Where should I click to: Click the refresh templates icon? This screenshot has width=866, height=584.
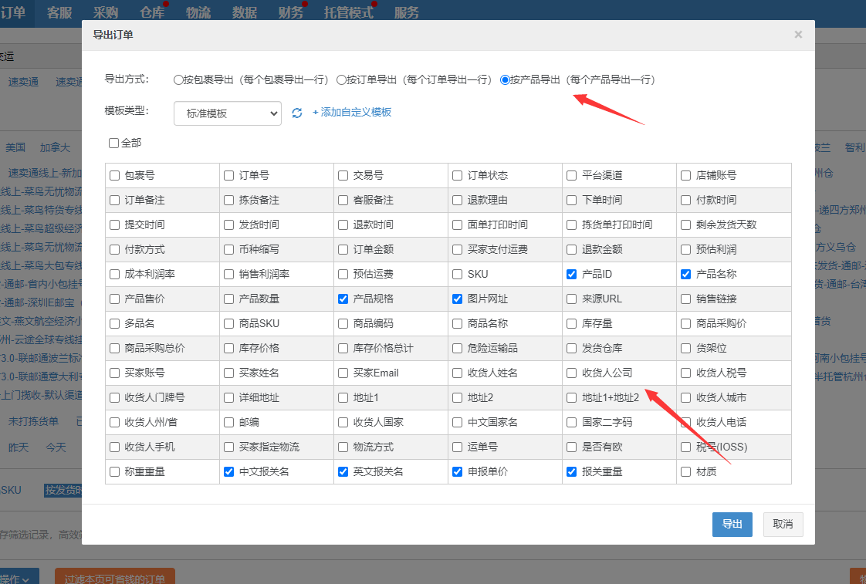(x=297, y=113)
